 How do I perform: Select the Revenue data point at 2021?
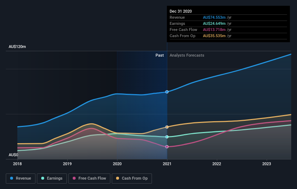[x=167, y=92]
